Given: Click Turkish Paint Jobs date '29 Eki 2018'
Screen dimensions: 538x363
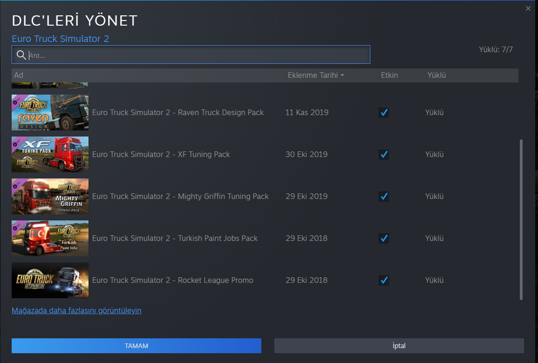Looking at the screenshot, I should [x=306, y=238].
